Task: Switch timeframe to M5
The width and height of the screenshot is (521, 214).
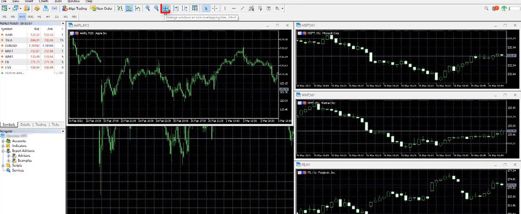Action: [13, 17]
